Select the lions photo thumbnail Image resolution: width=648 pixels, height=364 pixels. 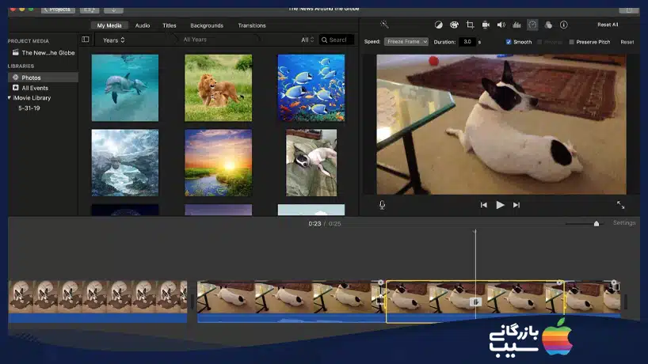(218, 88)
